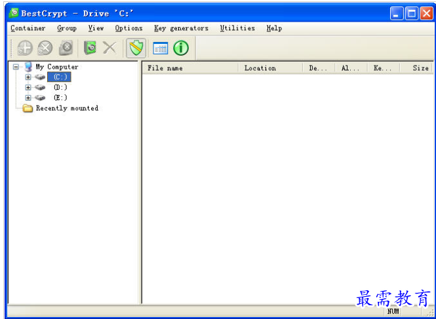Click the C: drive disk icon
This screenshot has height=319, width=436.
40,77
